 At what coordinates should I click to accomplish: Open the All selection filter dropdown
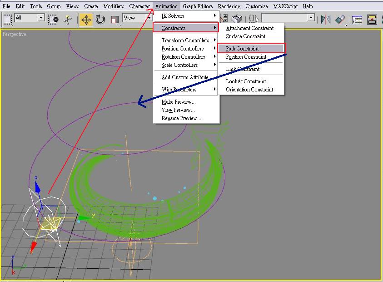[41, 18]
